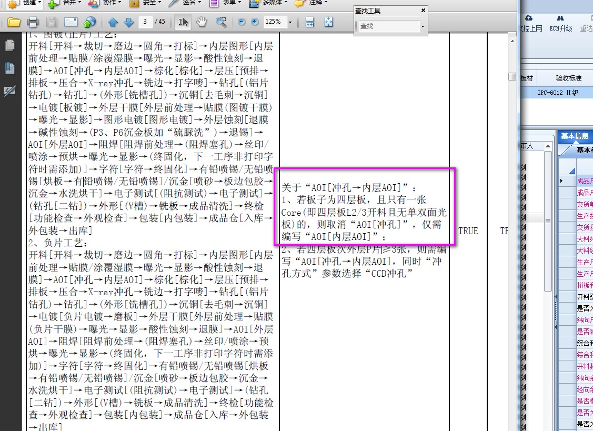593x431 pixels.
Task: Close the 查找工具 find toolbar
Action: [423, 10]
